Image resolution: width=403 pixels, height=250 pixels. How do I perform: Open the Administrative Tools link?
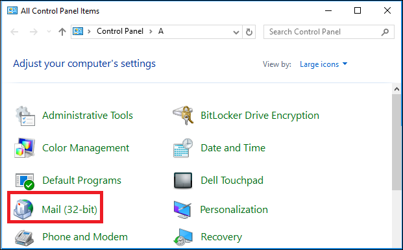(88, 116)
